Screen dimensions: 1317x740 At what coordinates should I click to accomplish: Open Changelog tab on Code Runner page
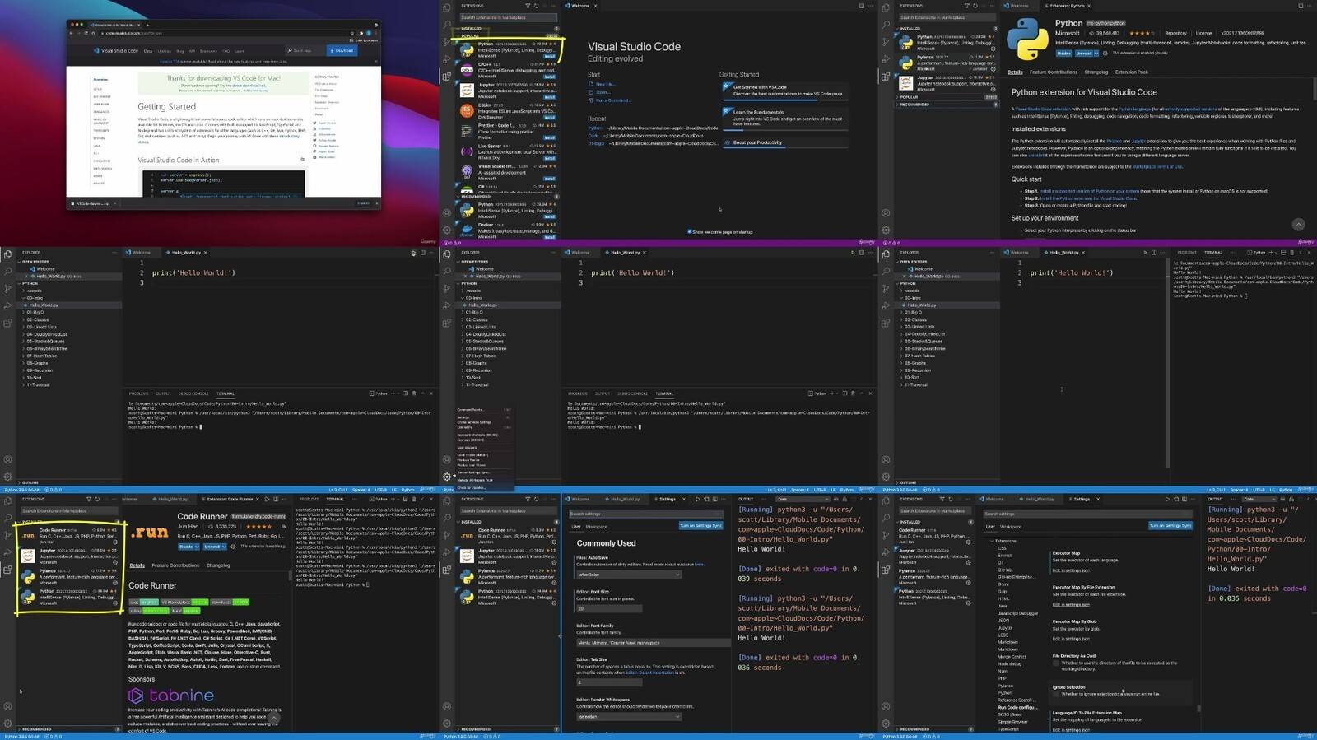pos(218,565)
